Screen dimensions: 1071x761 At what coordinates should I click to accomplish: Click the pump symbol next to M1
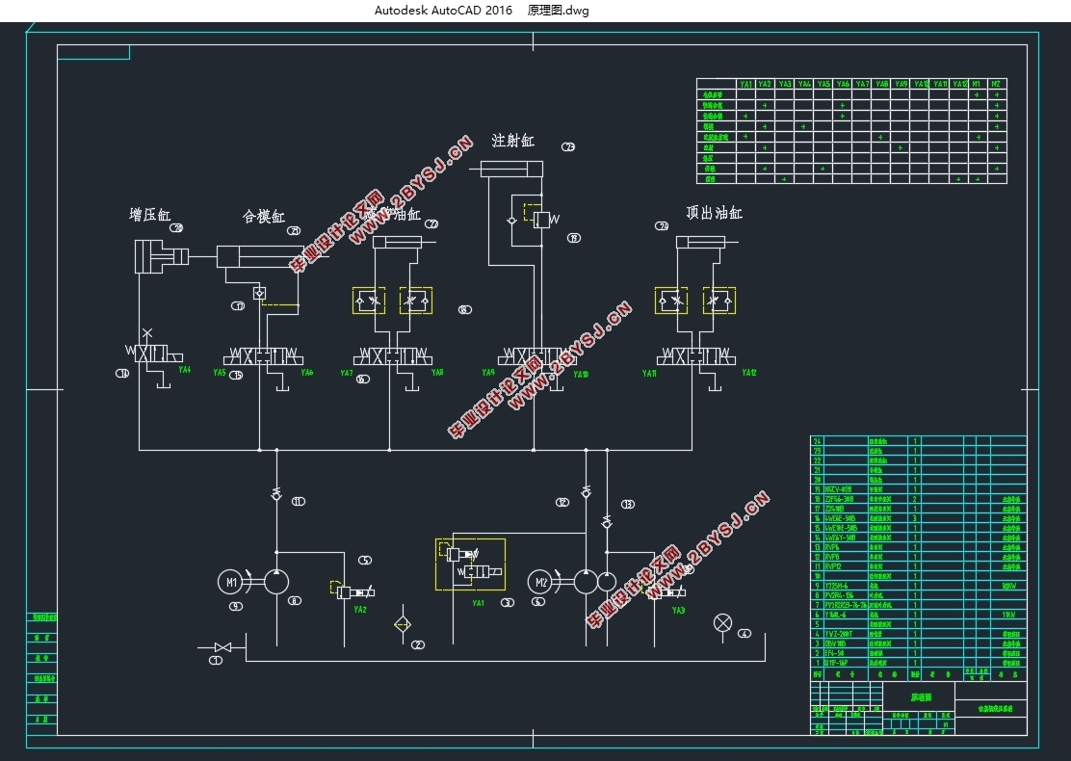point(276,582)
